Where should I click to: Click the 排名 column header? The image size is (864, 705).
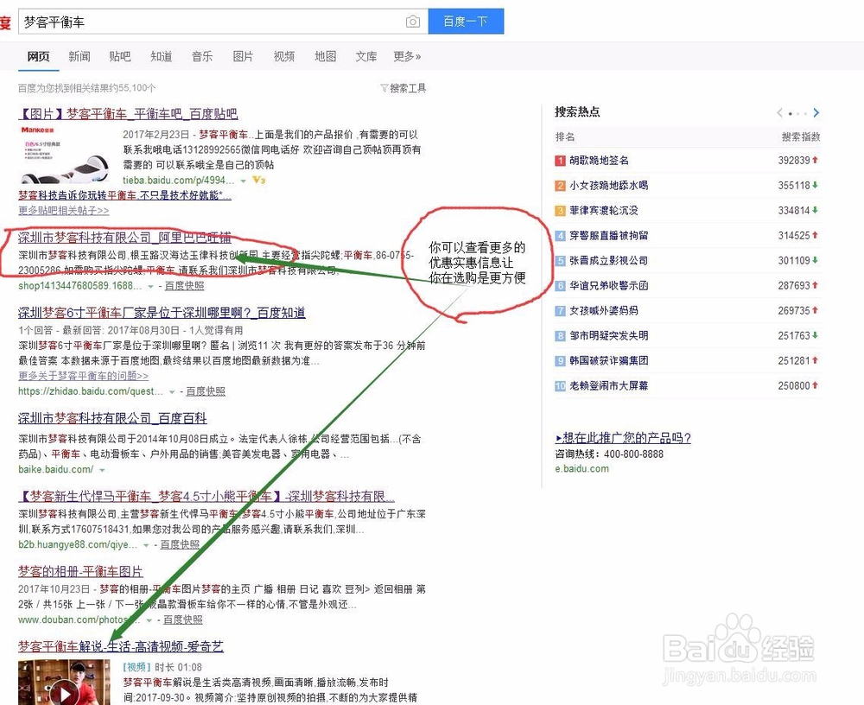[565, 137]
